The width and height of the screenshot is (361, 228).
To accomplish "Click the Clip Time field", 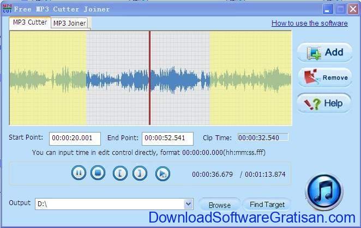I will (x=263, y=137).
